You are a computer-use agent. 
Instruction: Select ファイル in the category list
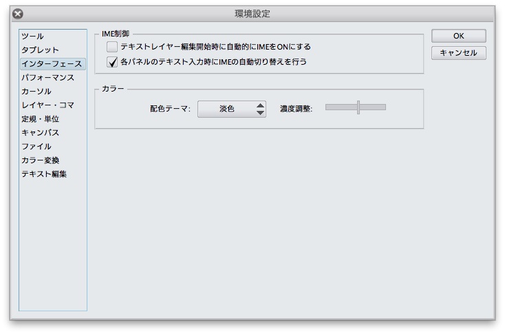(52, 147)
